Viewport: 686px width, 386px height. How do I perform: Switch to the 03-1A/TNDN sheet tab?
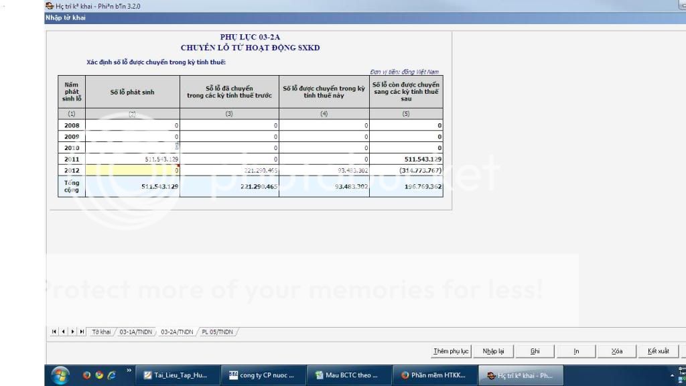click(135, 332)
